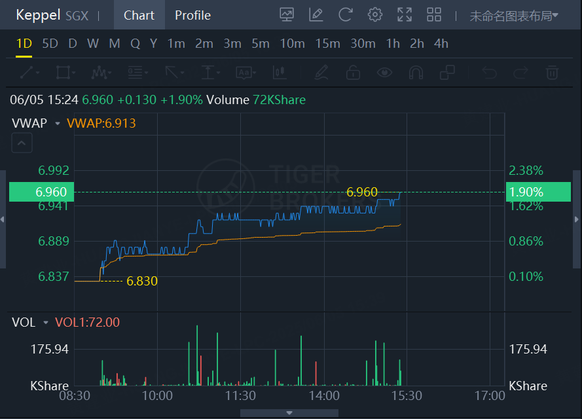The width and height of the screenshot is (582, 419).
Task: Expand the VOL indicator dropdown
Action: 46,323
